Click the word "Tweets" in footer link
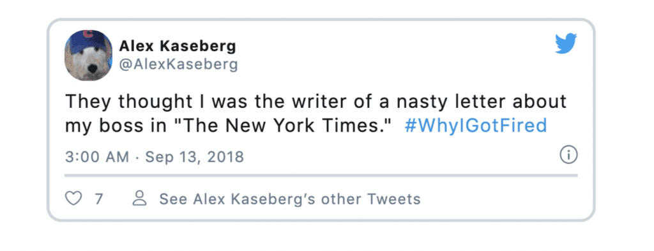 [x=393, y=199]
